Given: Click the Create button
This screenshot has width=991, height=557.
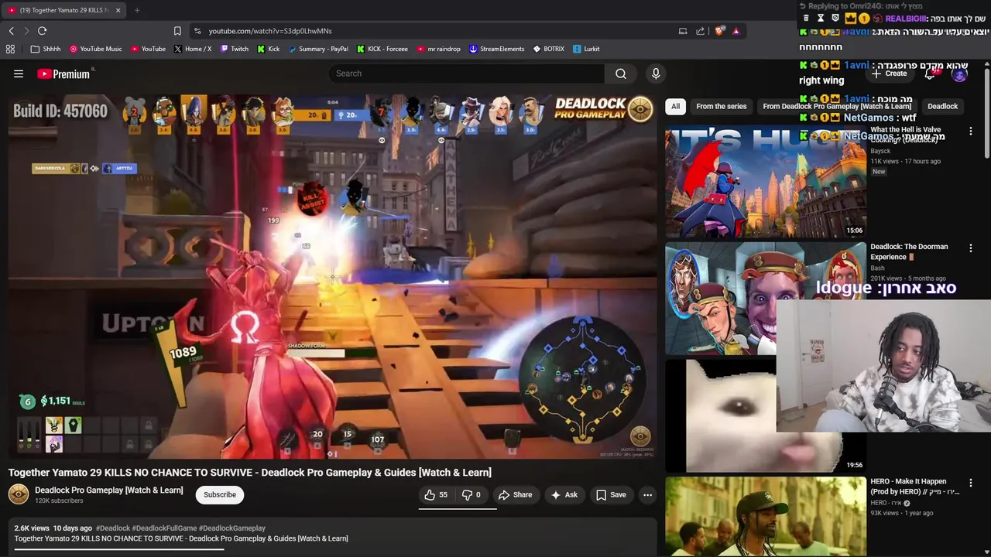Looking at the screenshot, I should pyautogui.click(x=889, y=73).
